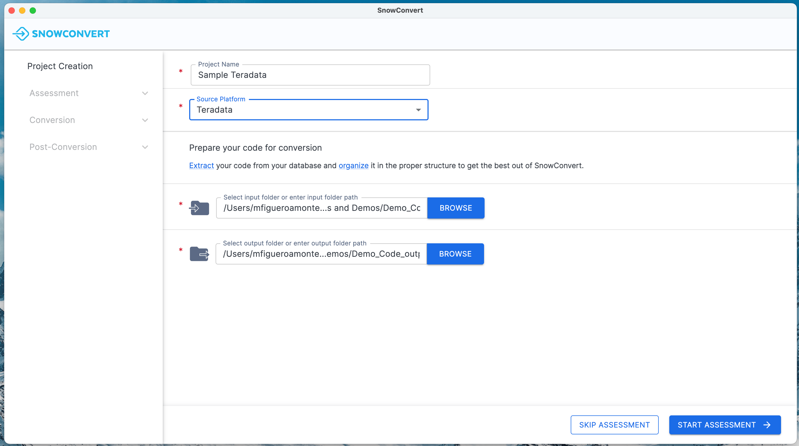The image size is (799, 446).
Task: Click the arrow icon inside Start Assessment
Action: [767, 425]
